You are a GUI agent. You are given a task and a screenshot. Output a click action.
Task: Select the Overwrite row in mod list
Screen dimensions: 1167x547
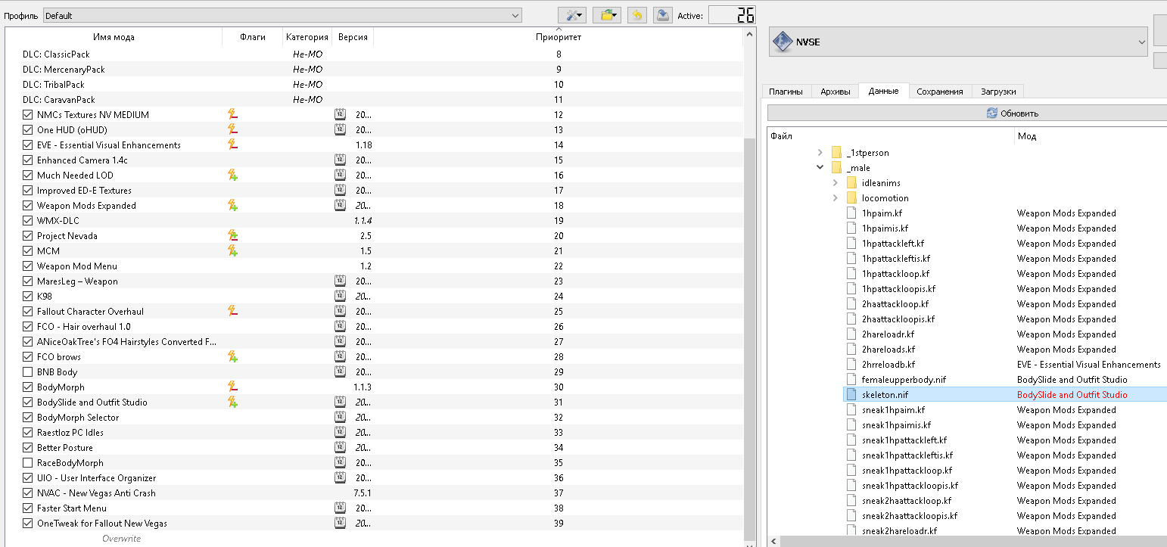click(x=375, y=539)
